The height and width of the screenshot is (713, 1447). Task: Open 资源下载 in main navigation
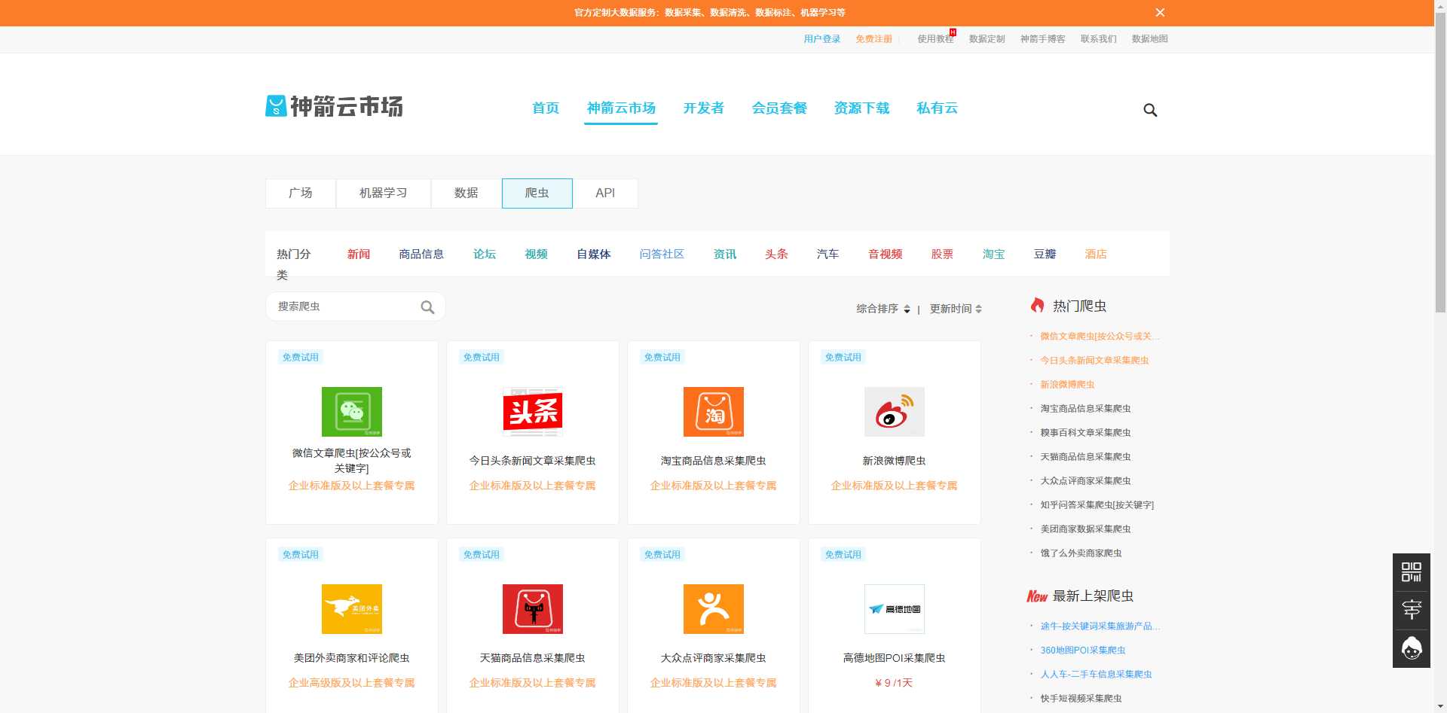point(861,108)
